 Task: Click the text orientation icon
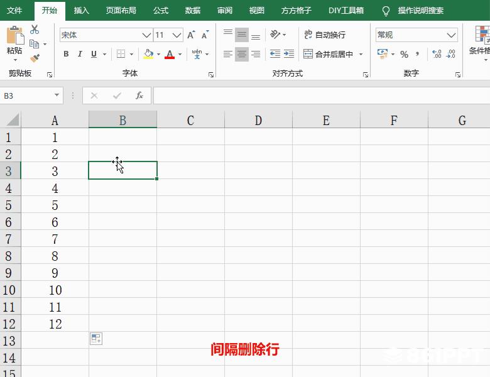coord(275,35)
